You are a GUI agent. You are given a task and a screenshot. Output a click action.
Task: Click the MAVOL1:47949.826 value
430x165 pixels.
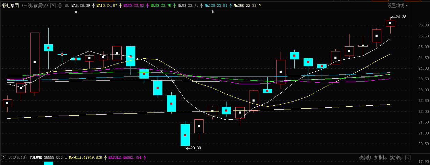coord(86,157)
